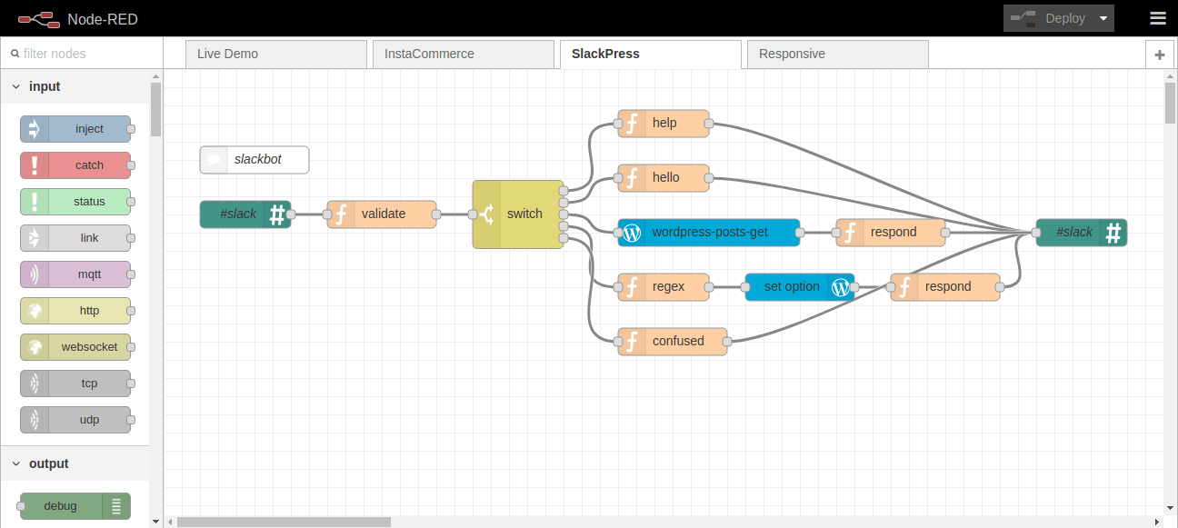This screenshot has width=1178, height=528.
Task: Click the WordPress icon on set option node
Action: click(x=841, y=287)
